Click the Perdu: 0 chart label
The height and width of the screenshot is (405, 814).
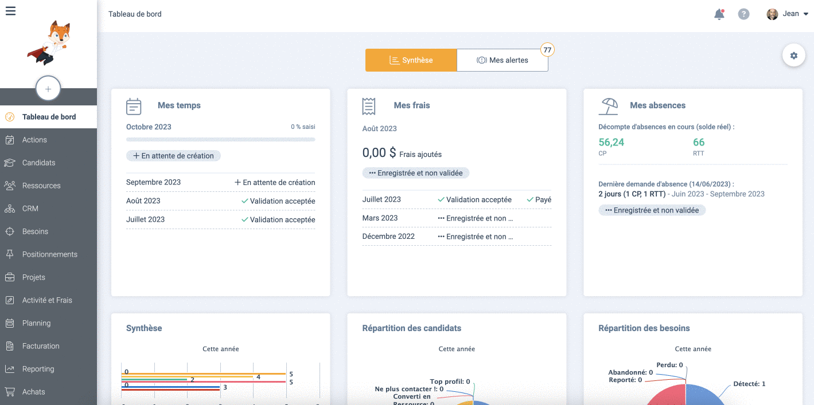(x=669, y=365)
